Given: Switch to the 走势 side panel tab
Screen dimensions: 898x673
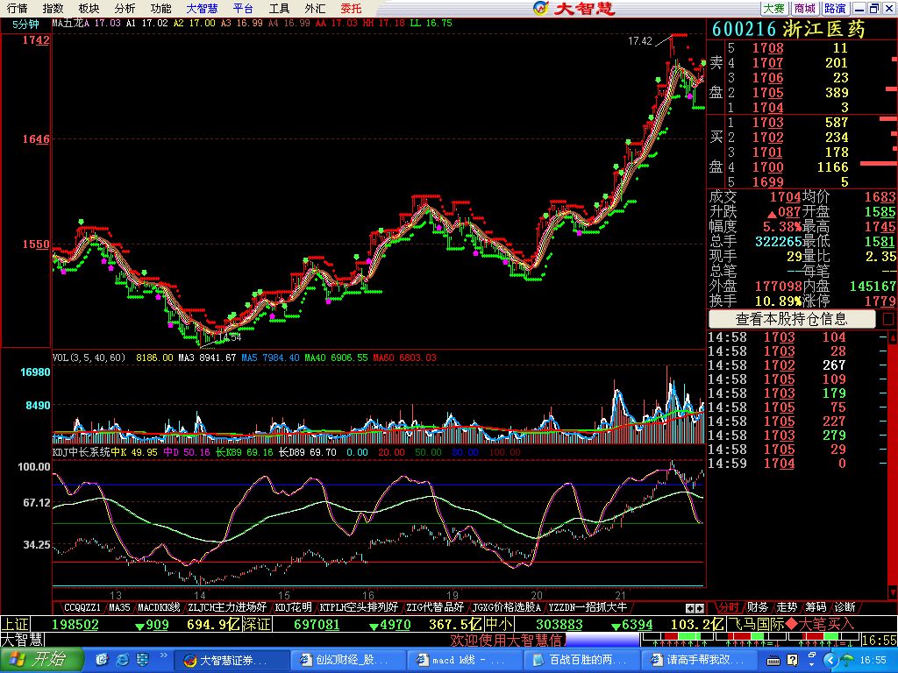Looking at the screenshot, I should coord(787,607).
